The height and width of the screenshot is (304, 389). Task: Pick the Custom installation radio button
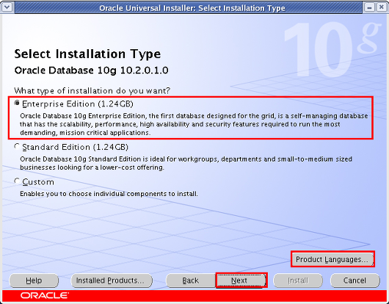(x=17, y=181)
